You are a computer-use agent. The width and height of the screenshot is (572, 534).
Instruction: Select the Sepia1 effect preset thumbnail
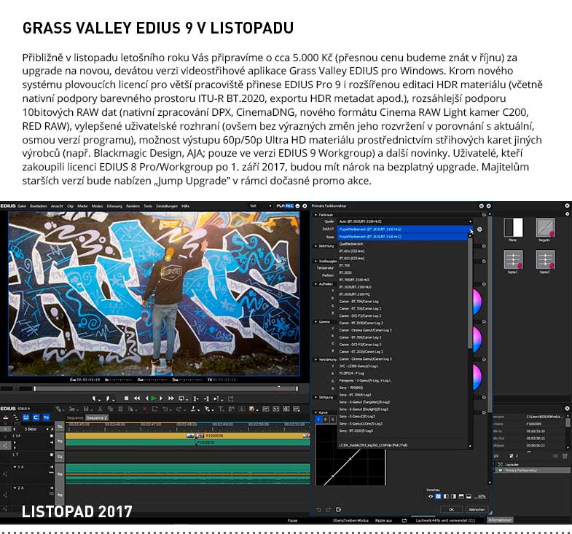click(513, 259)
